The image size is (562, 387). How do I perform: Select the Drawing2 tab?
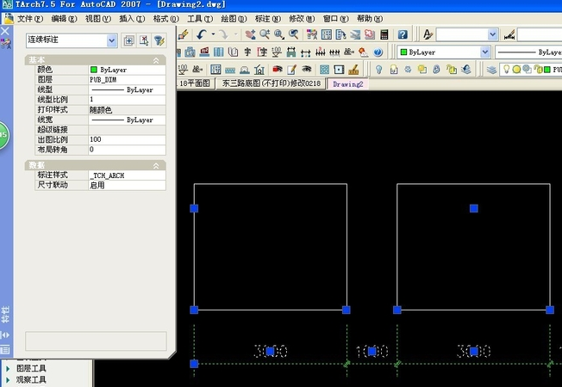pyautogui.click(x=347, y=84)
